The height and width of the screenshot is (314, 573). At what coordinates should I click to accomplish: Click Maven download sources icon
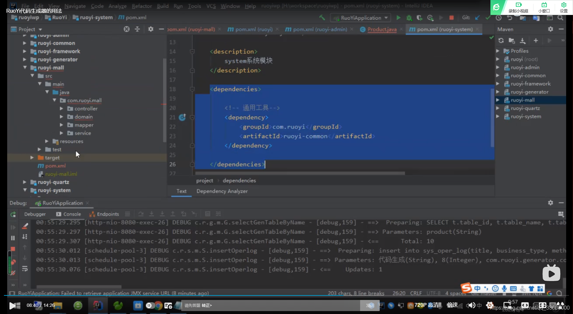pyautogui.click(x=523, y=40)
